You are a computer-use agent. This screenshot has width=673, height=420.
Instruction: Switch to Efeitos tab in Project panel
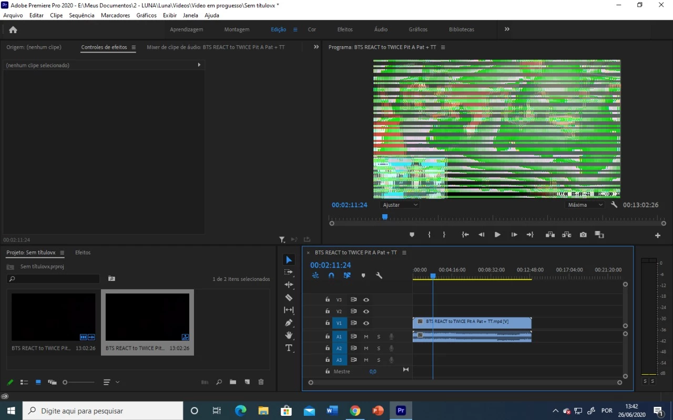coord(83,253)
